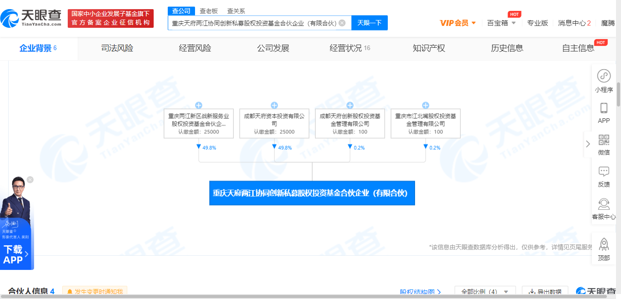Open the 股权结构图 link

point(421,292)
